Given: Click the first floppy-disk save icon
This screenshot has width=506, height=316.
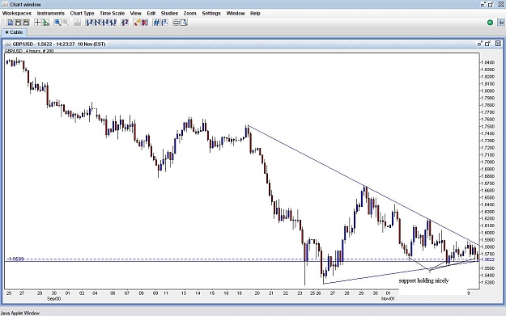Looking at the screenshot, I should (18, 23).
